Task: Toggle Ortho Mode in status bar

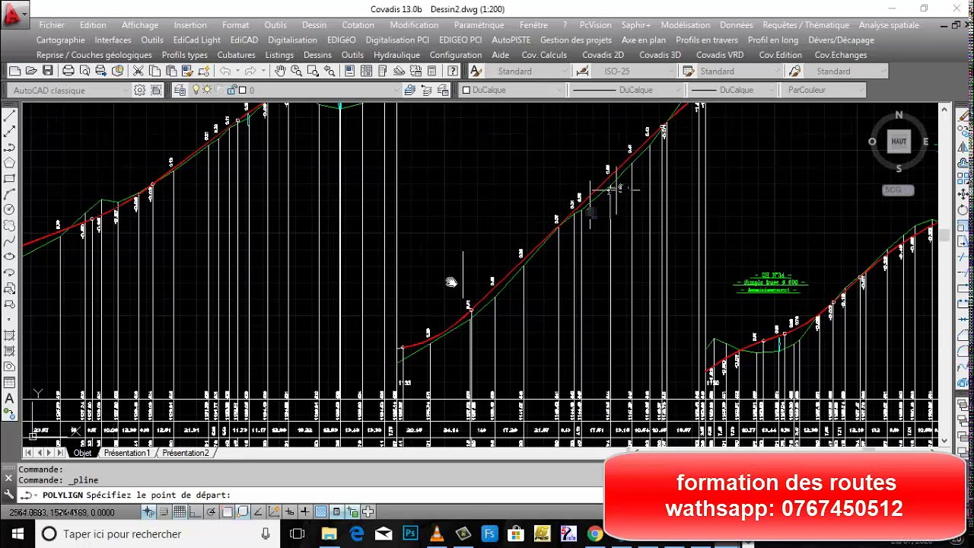Action: click(x=195, y=511)
